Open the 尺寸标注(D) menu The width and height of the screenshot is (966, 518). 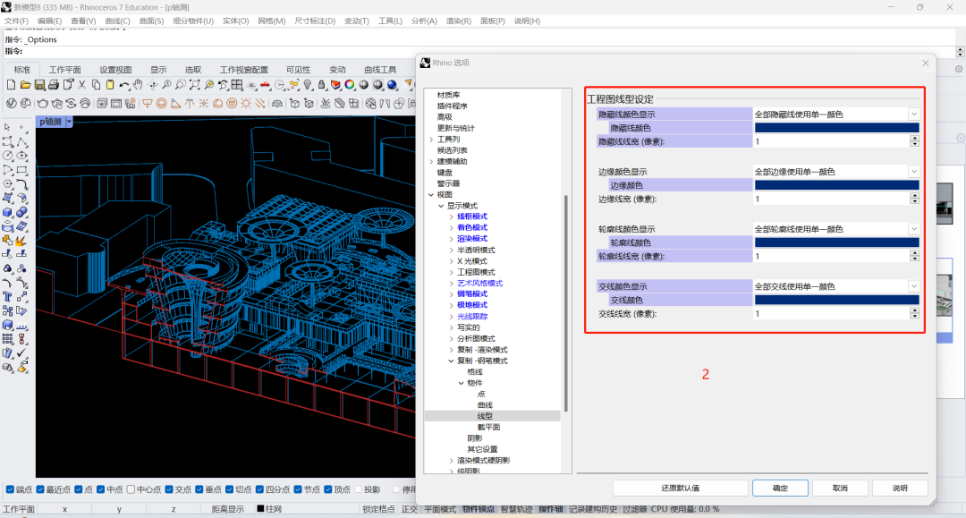click(x=315, y=21)
